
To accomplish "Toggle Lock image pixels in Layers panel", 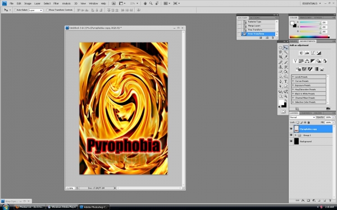I will 302,122.
